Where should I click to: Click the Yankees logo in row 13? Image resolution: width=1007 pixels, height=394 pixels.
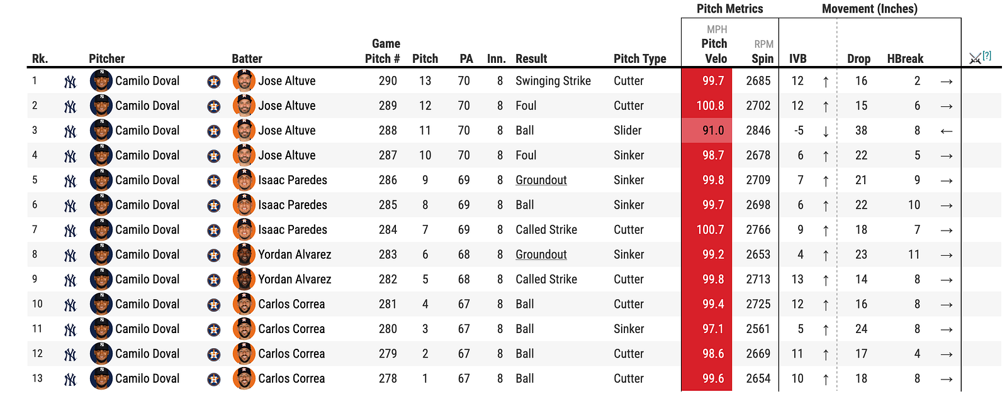[70, 380]
